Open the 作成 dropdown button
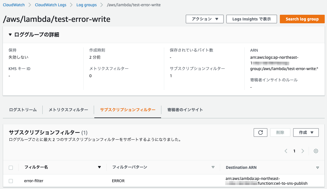Image resolution: width=327 pixels, height=189 pixels. [306, 132]
